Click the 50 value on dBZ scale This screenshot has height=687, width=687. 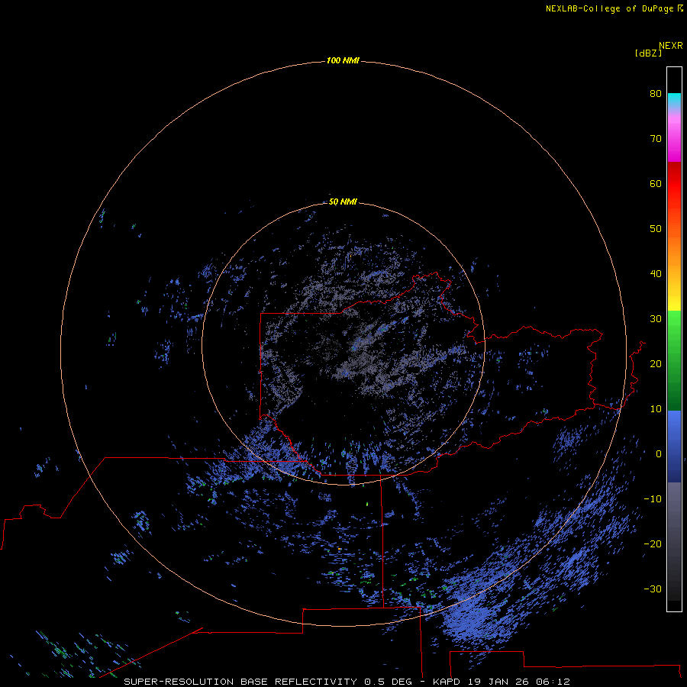656,229
